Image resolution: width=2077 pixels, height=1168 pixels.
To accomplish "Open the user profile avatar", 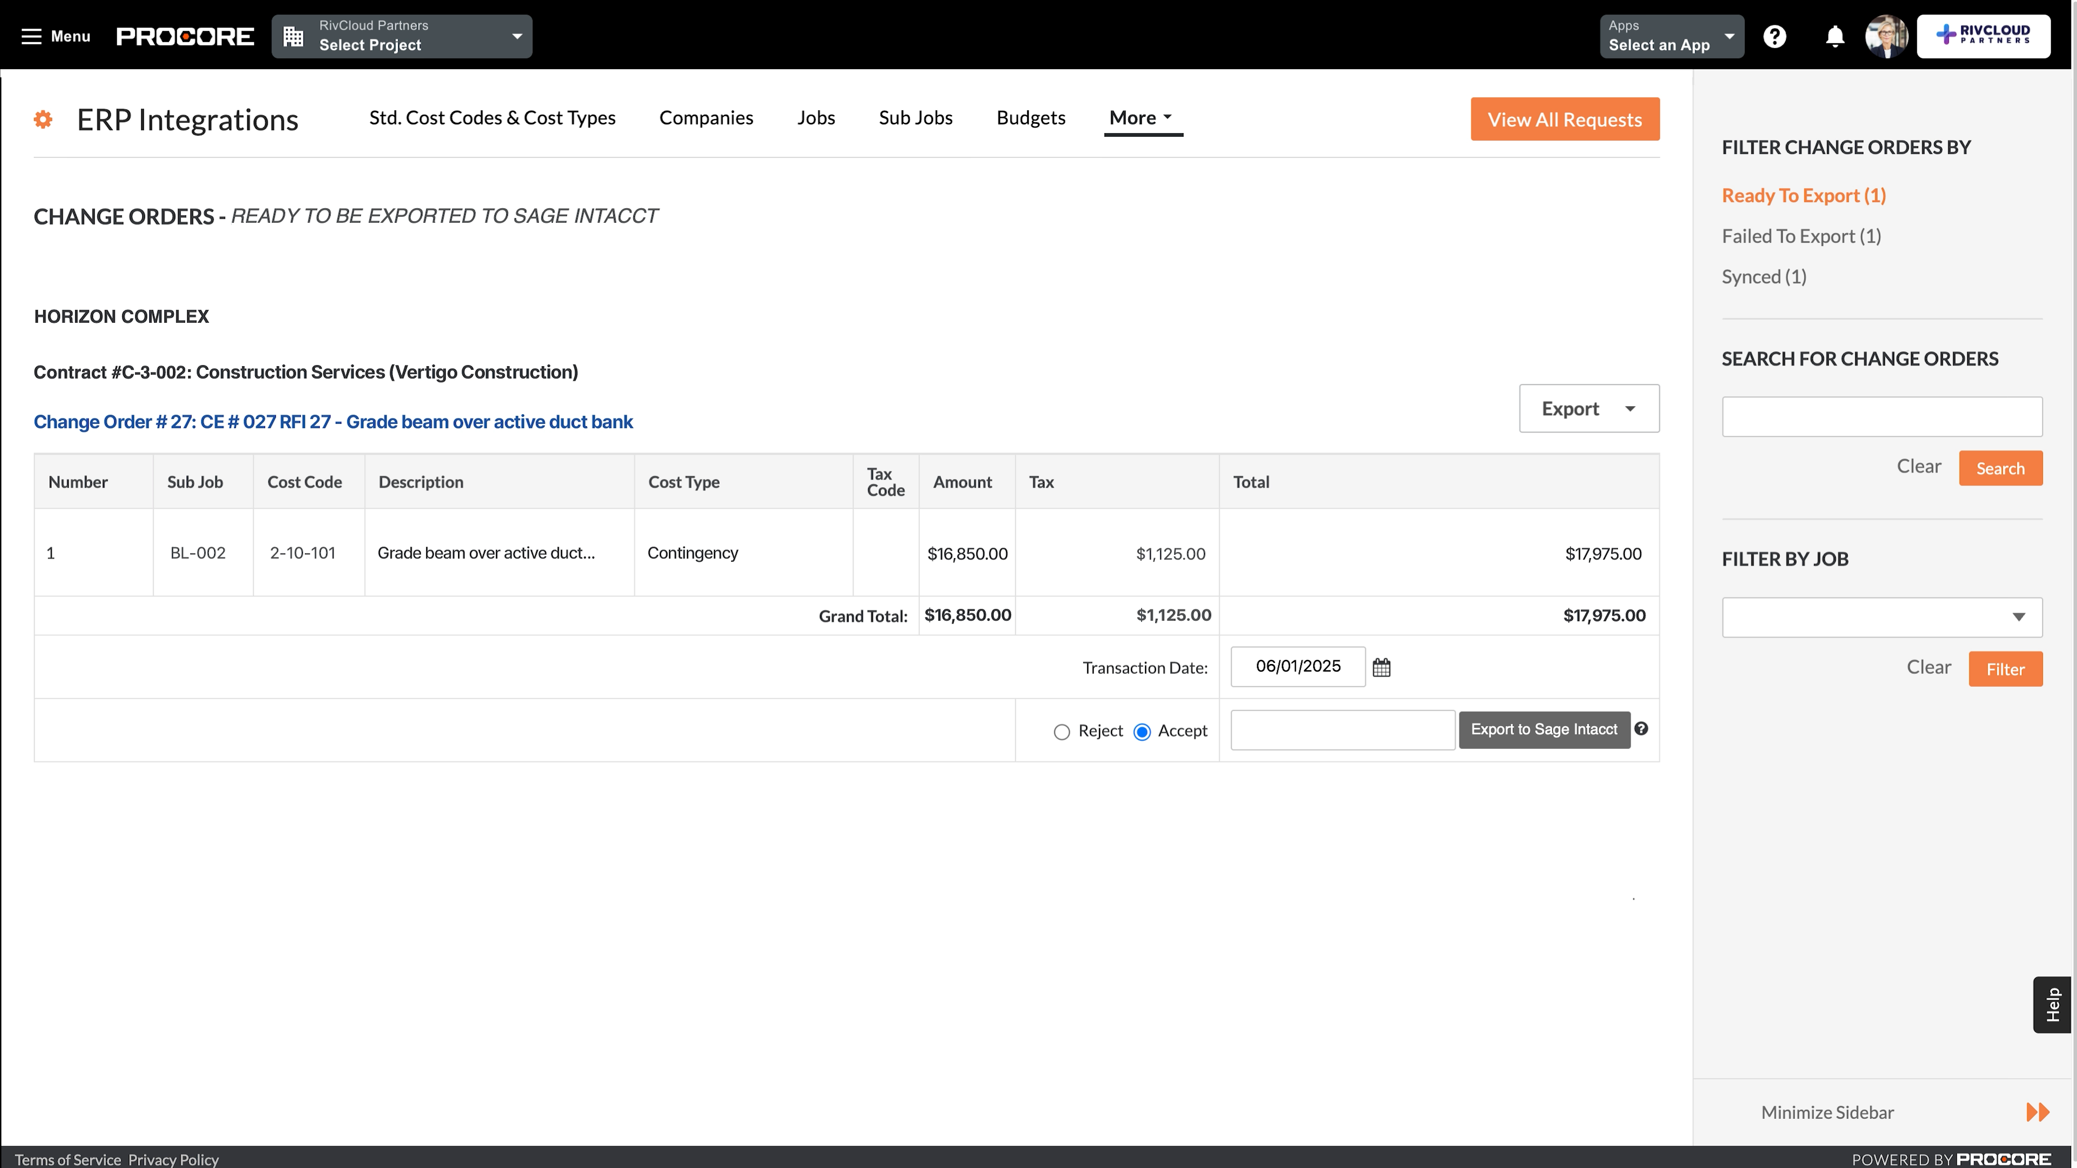I will [x=1887, y=36].
